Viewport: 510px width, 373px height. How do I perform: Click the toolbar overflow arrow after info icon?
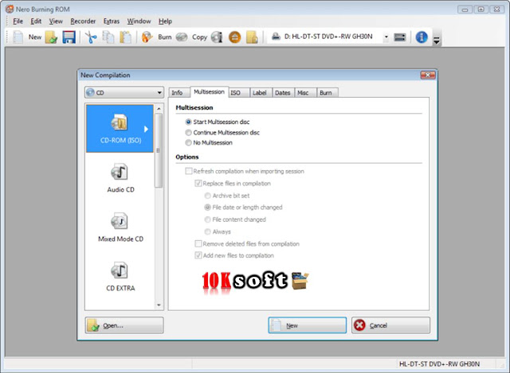tap(437, 41)
